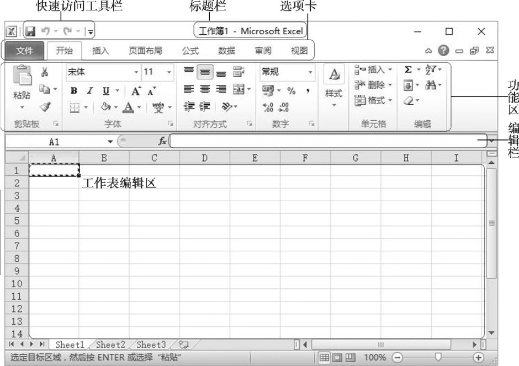Apply bottom align to cell
The width and height of the screenshot is (519, 366).
[221, 73]
